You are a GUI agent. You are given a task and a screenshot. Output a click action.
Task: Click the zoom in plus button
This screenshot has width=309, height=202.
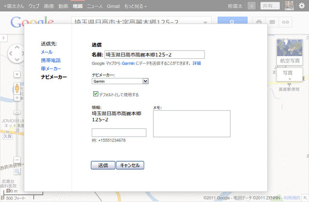pyautogui.click(x=17, y=98)
